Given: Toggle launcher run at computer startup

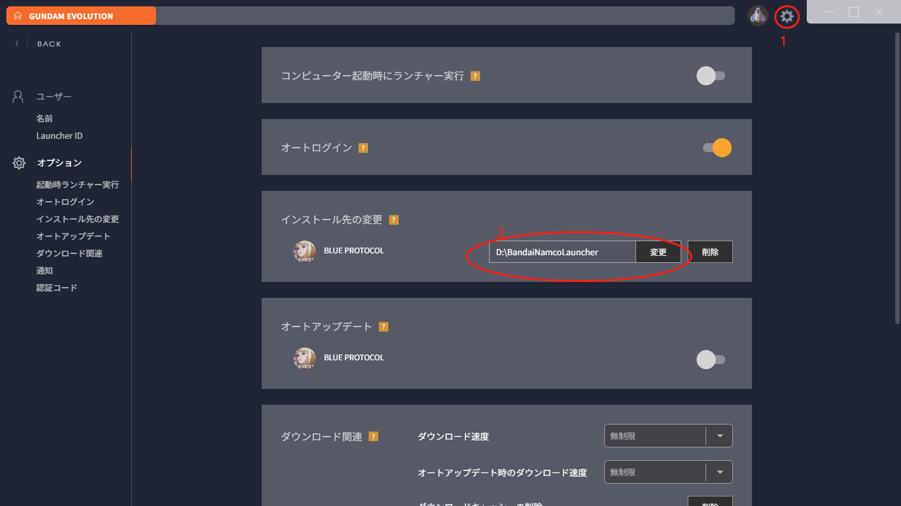Looking at the screenshot, I should pyautogui.click(x=711, y=76).
